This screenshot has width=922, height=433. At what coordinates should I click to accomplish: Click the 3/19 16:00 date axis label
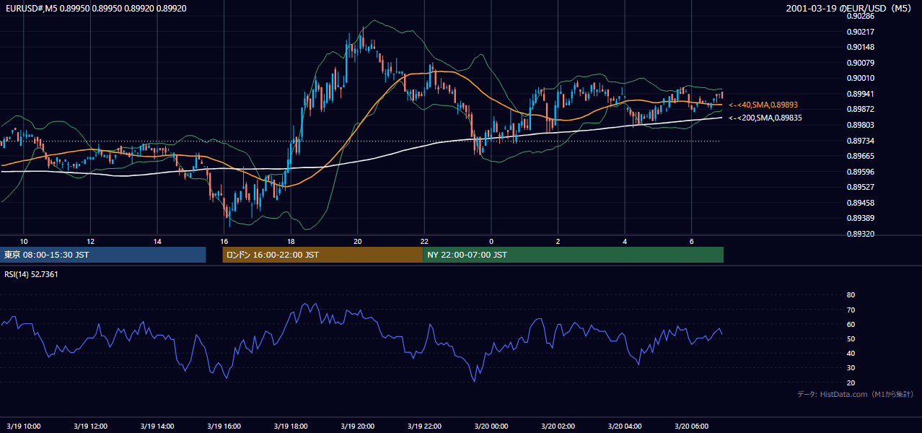point(224,426)
